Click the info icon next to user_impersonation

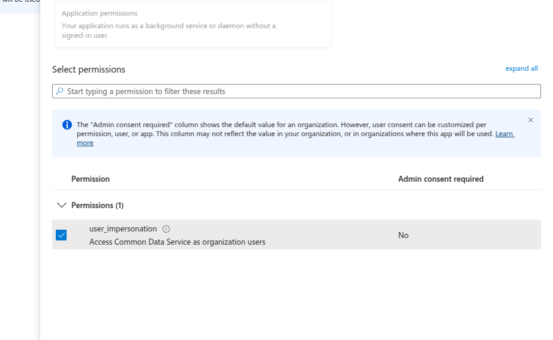166,229
